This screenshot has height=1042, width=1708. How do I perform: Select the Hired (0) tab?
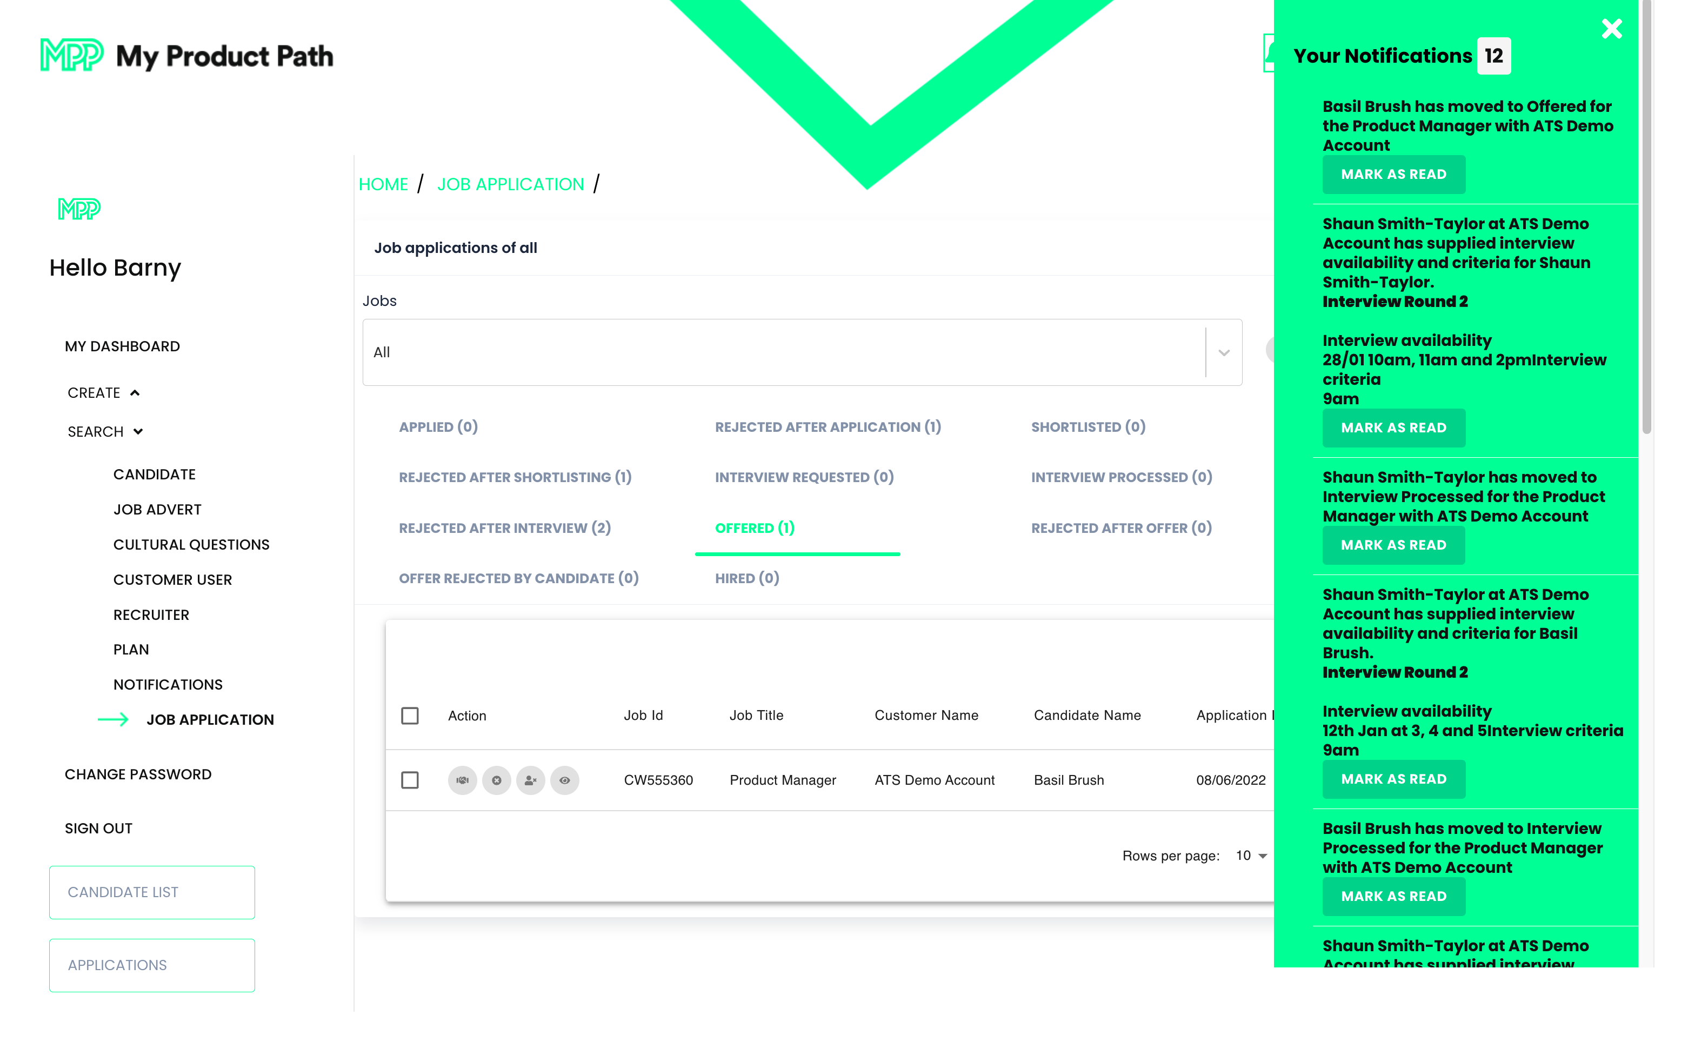tap(746, 578)
